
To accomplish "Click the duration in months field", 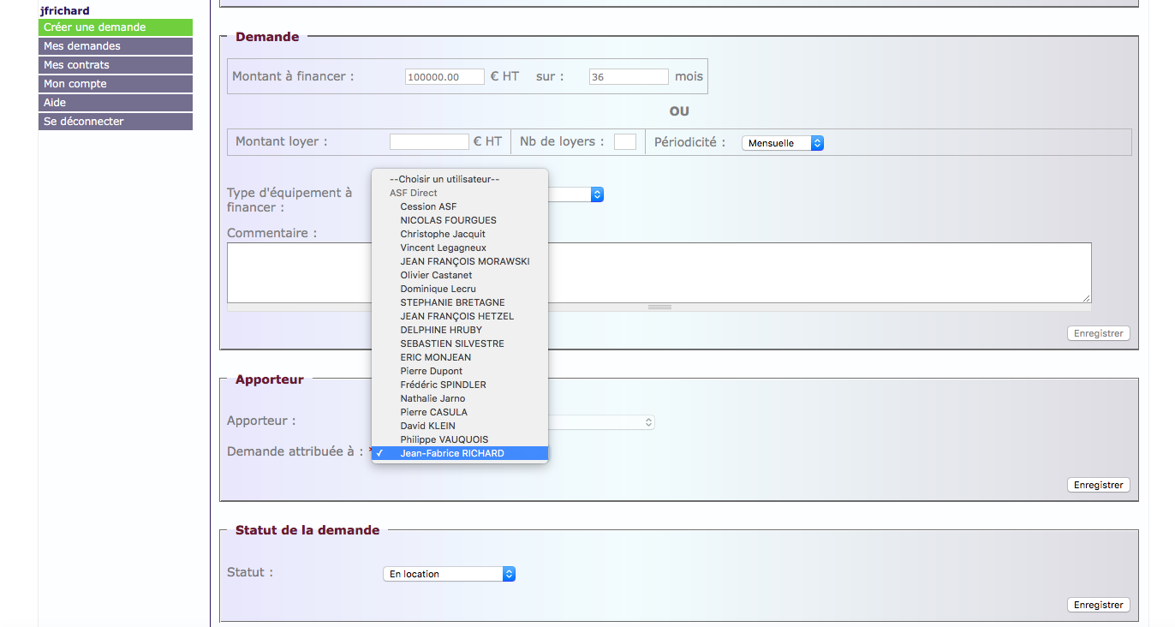I will click(x=628, y=77).
